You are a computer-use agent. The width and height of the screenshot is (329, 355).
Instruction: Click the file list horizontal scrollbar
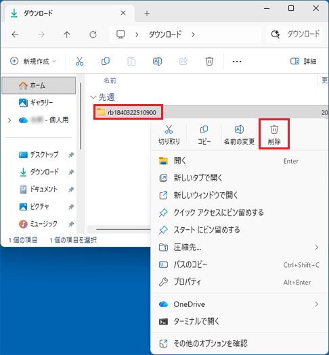point(123,229)
